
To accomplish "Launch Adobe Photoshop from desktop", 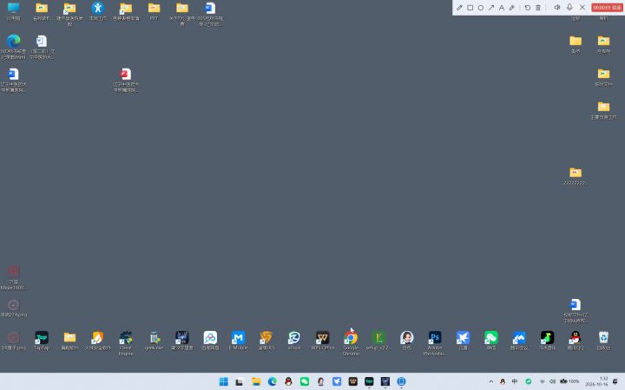I will (x=435, y=343).
